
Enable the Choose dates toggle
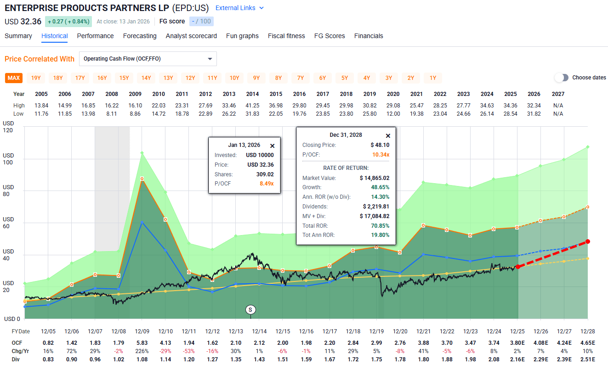tap(562, 78)
